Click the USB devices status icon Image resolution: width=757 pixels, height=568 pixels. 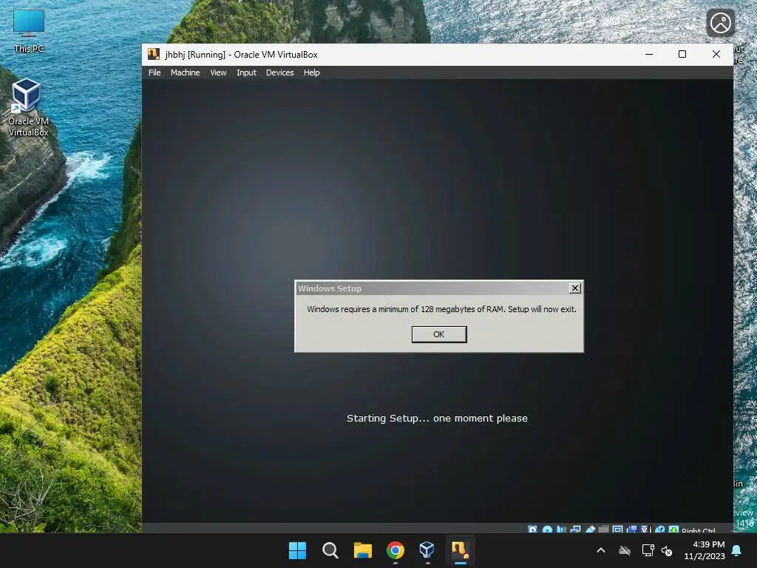coord(590,530)
